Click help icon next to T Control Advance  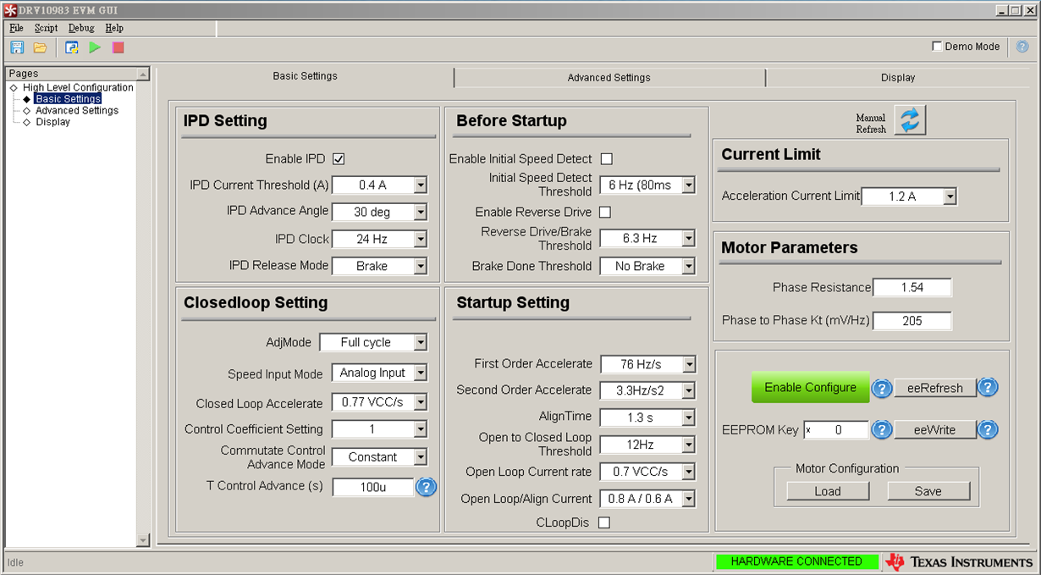point(427,487)
